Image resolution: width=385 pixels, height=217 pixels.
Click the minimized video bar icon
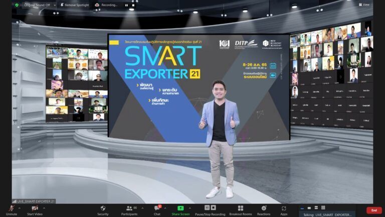(302, 208)
